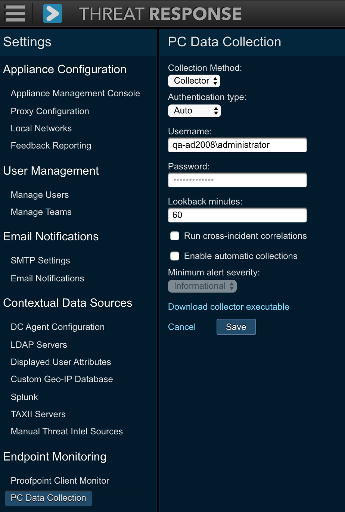Enable Run cross-incident correlations checkbox

coord(175,236)
